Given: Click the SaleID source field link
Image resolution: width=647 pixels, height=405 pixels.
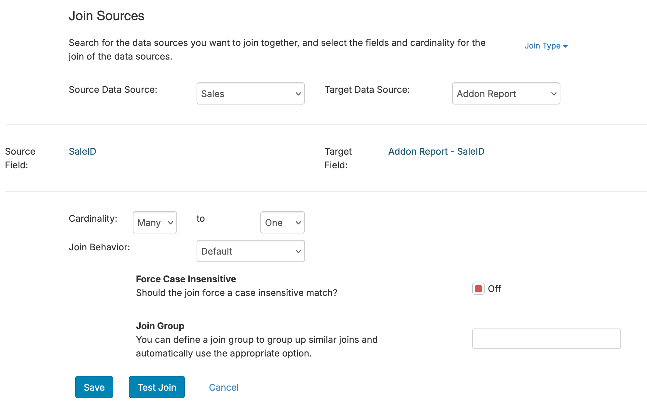Looking at the screenshot, I should click(x=82, y=151).
